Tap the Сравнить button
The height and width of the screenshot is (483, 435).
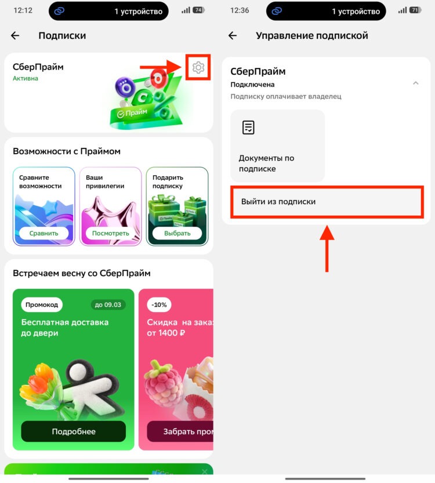[43, 233]
